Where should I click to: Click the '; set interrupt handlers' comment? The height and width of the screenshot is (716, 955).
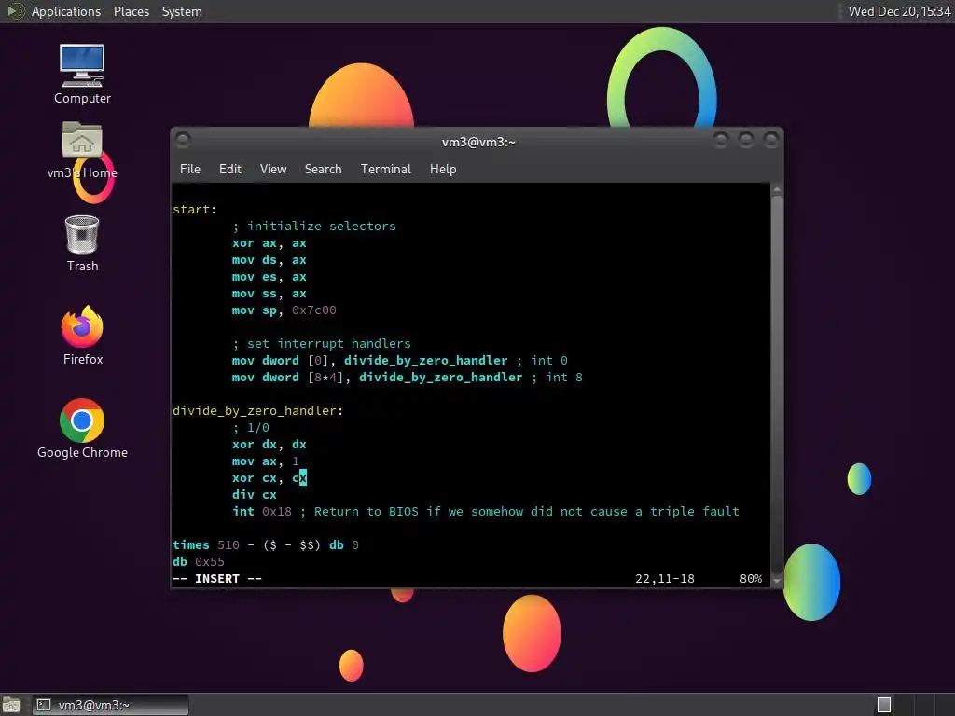click(x=322, y=343)
